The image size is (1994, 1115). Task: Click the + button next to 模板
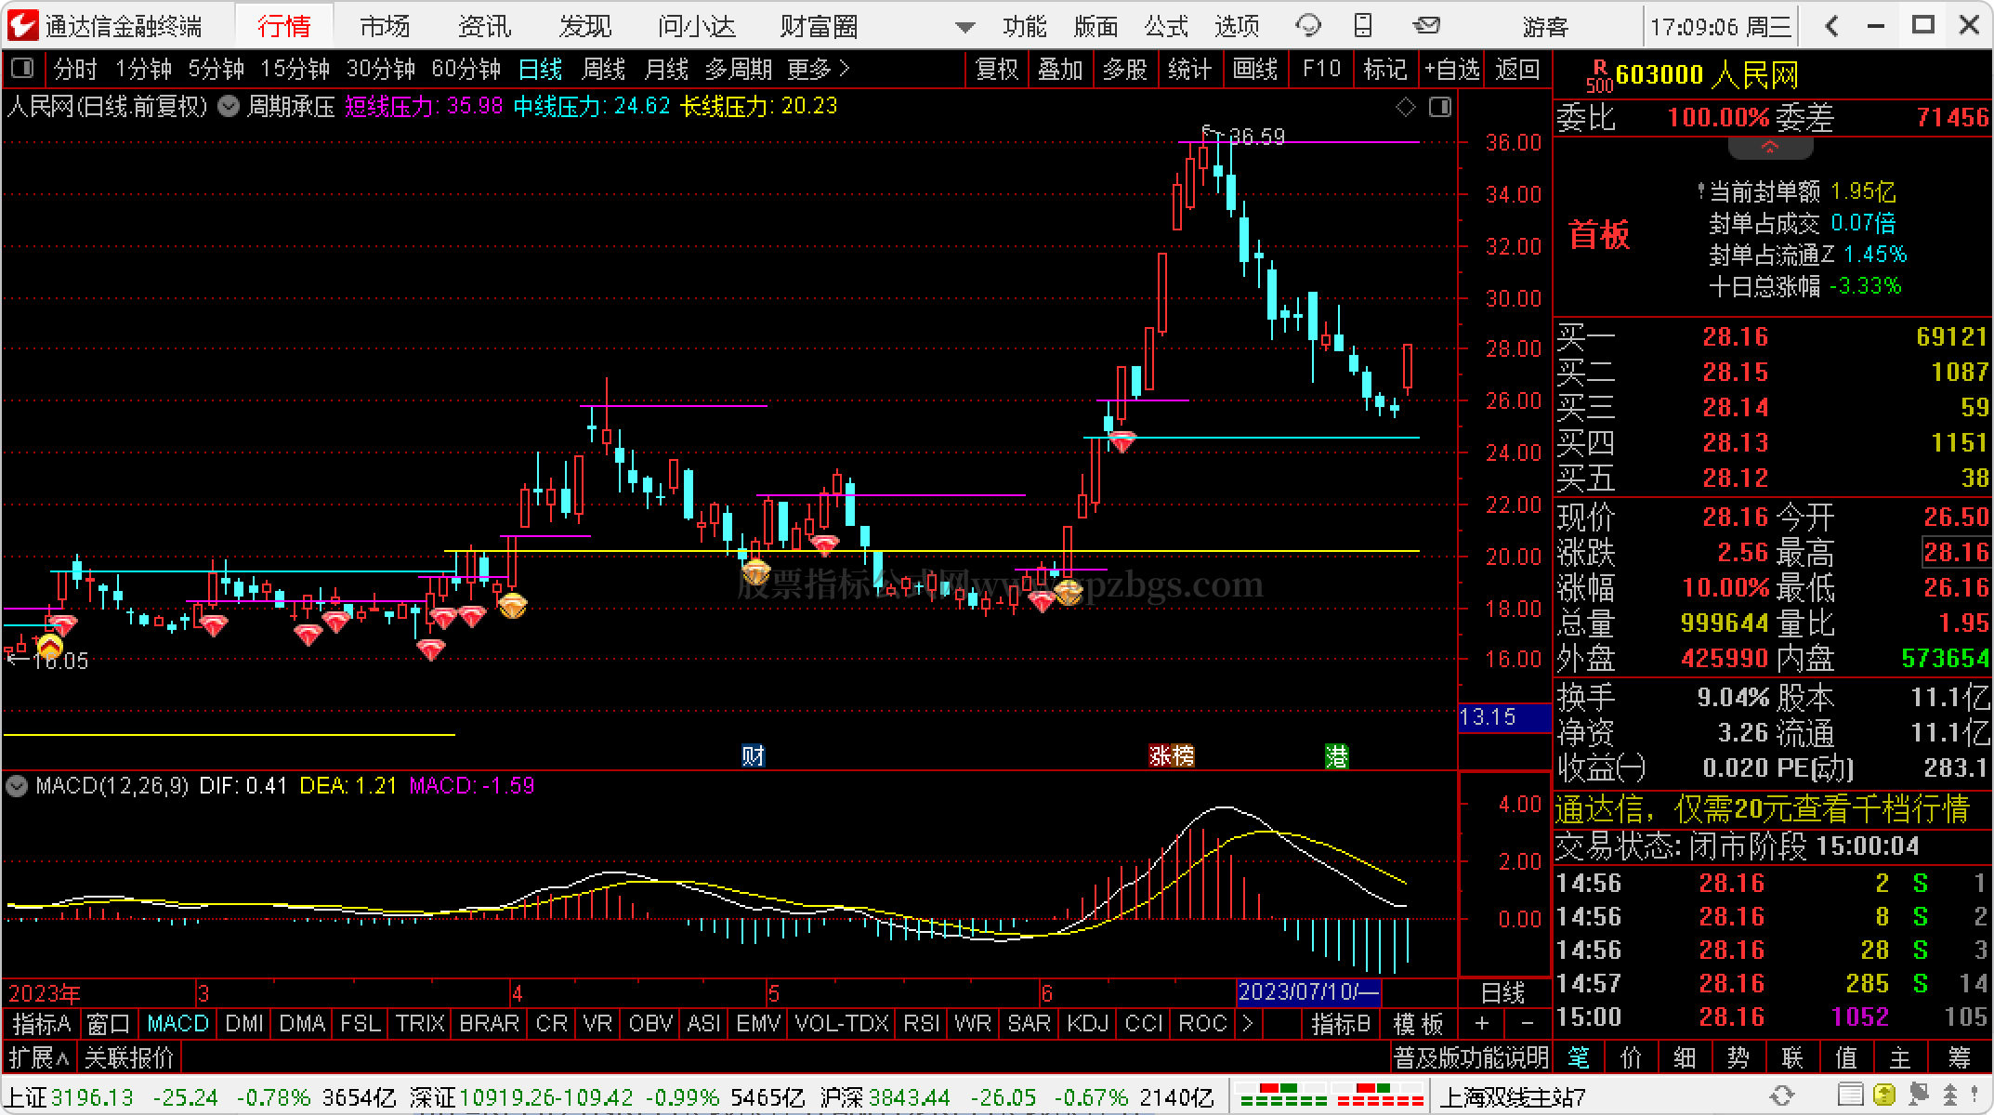coord(1482,1024)
